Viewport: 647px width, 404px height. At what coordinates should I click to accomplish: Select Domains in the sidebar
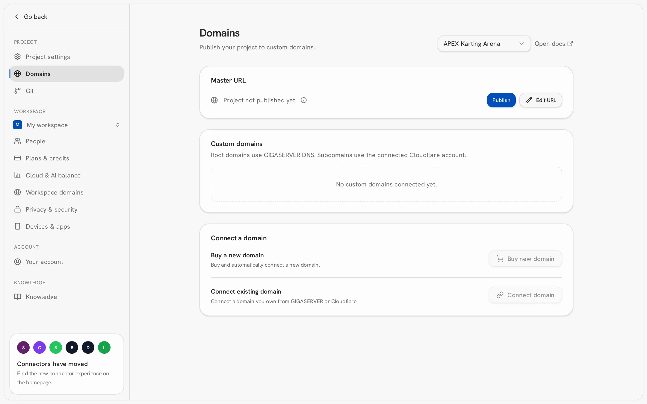[67, 74]
